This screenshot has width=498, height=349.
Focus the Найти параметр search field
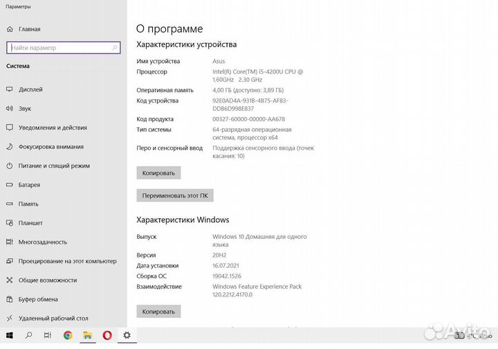click(x=64, y=48)
